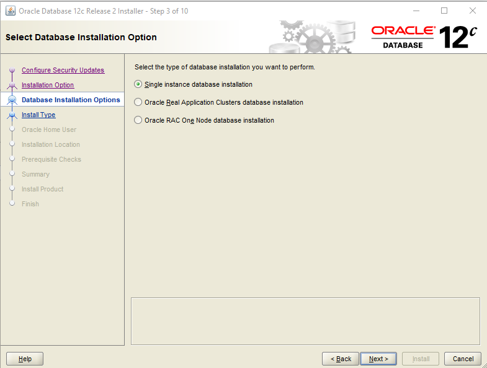This screenshot has height=368, width=487.
Task: Click the Configure Security Updates step bullet
Action: click(12, 70)
